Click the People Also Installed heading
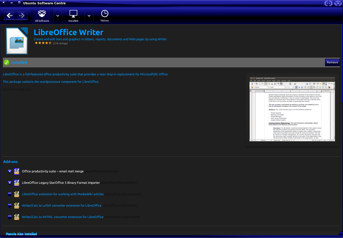 pos(21,234)
